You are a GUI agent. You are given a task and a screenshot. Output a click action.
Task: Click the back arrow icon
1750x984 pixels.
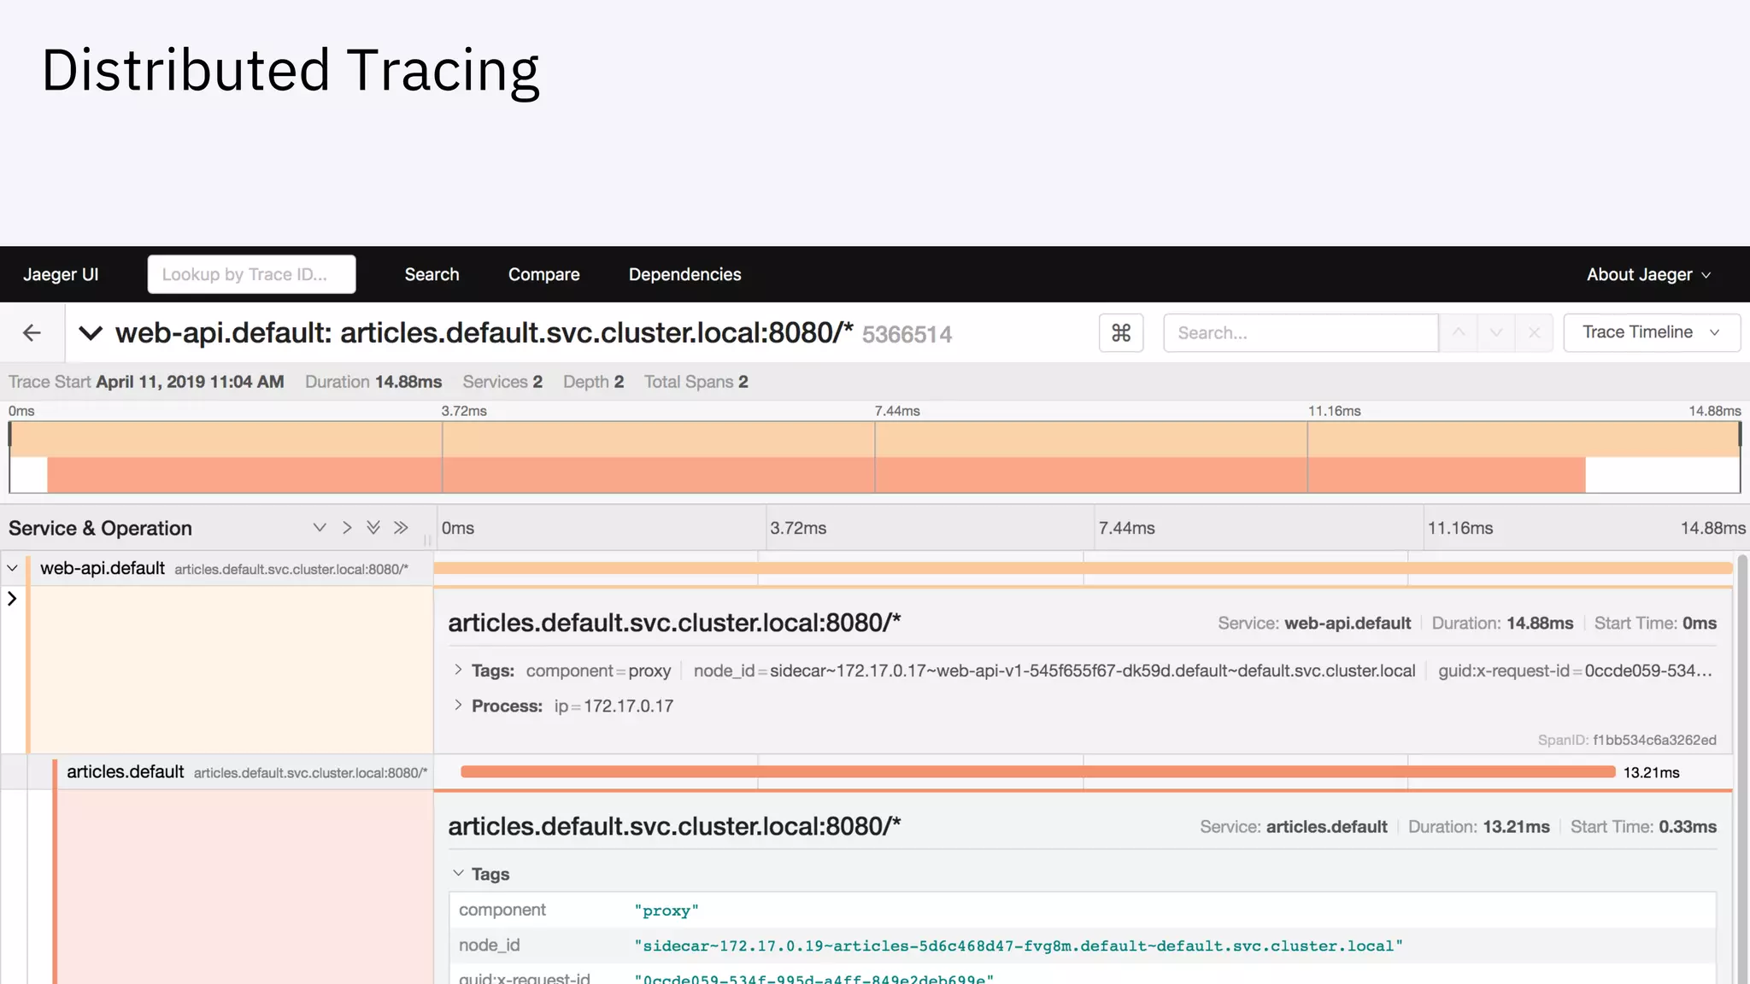[x=32, y=333]
